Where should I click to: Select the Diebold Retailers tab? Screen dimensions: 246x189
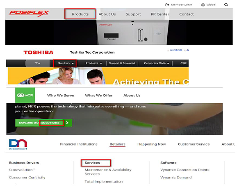tap(117, 144)
